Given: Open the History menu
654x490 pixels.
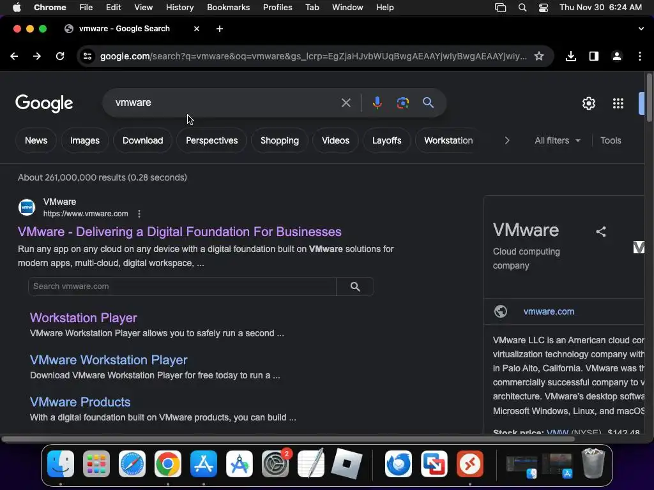Looking at the screenshot, I should (179, 7).
